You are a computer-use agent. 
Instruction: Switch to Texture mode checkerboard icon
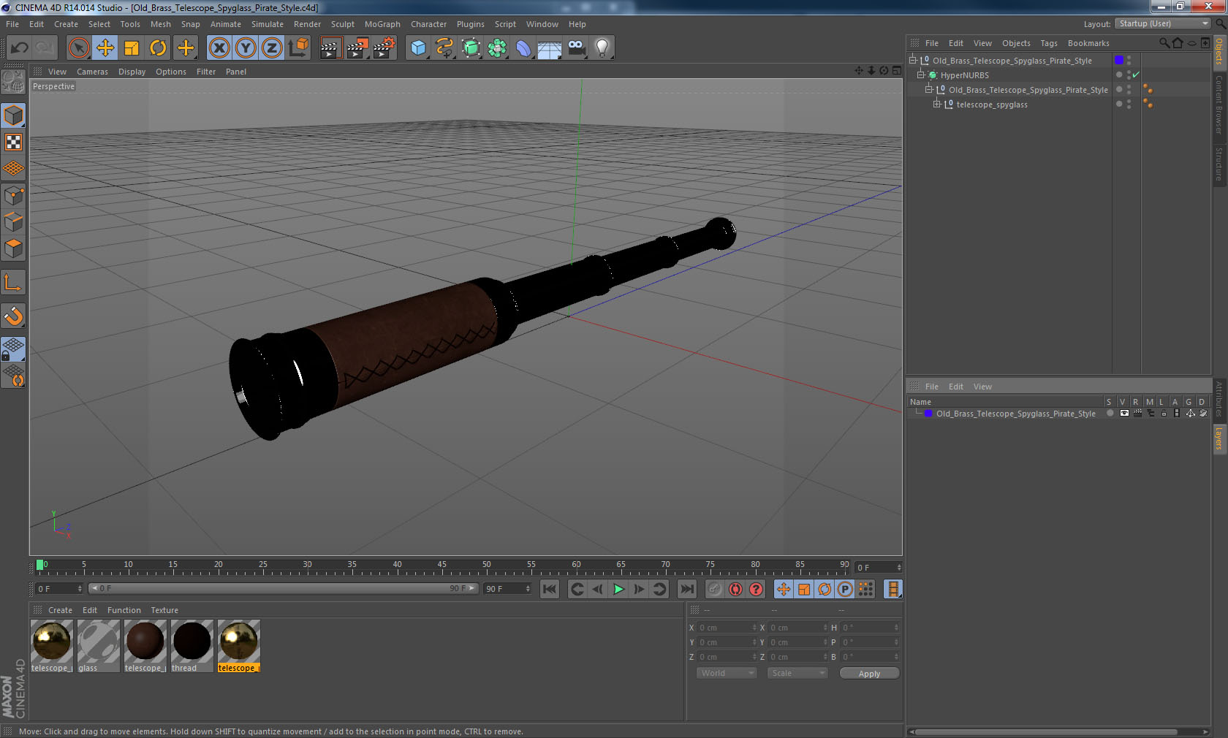(14, 142)
